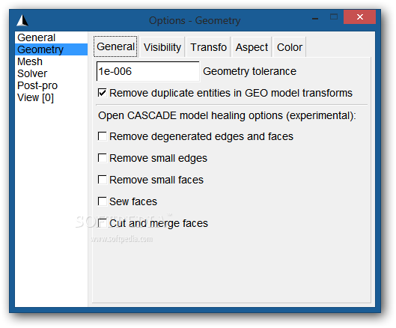The image size is (396, 328).
Task: Go to the Color tab
Action: [290, 47]
